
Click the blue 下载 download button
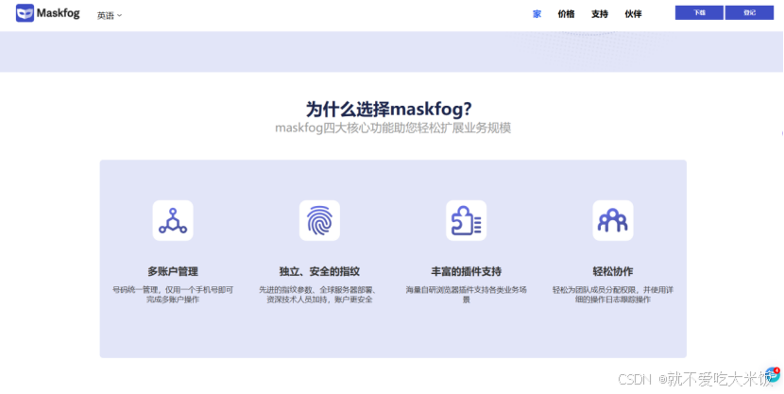pos(699,12)
